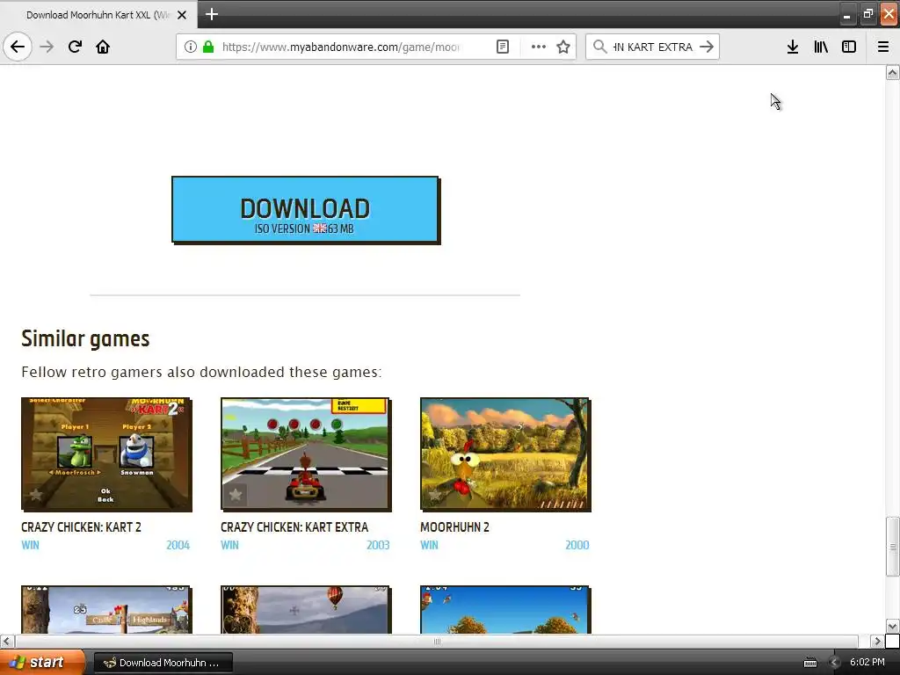Screen dimensions: 900x675
Task: Click the vertical scrollbar down arrow
Action: (893, 626)
